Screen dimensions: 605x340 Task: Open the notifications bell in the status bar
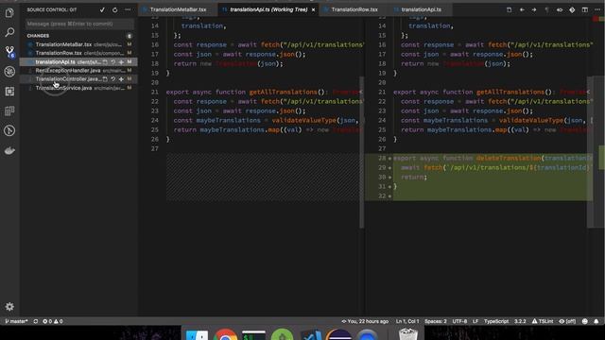[x=596, y=321]
